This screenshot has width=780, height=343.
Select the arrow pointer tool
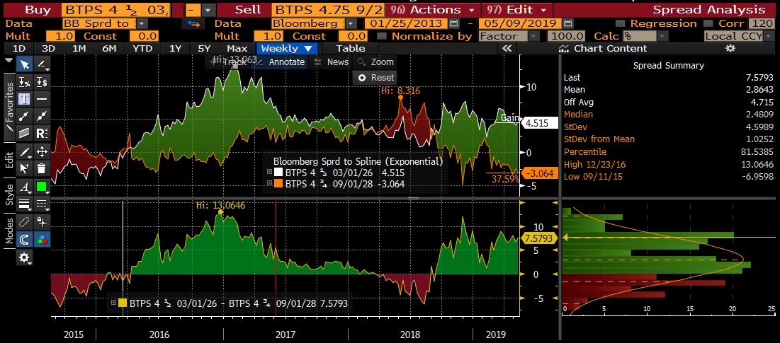(24, 64)
